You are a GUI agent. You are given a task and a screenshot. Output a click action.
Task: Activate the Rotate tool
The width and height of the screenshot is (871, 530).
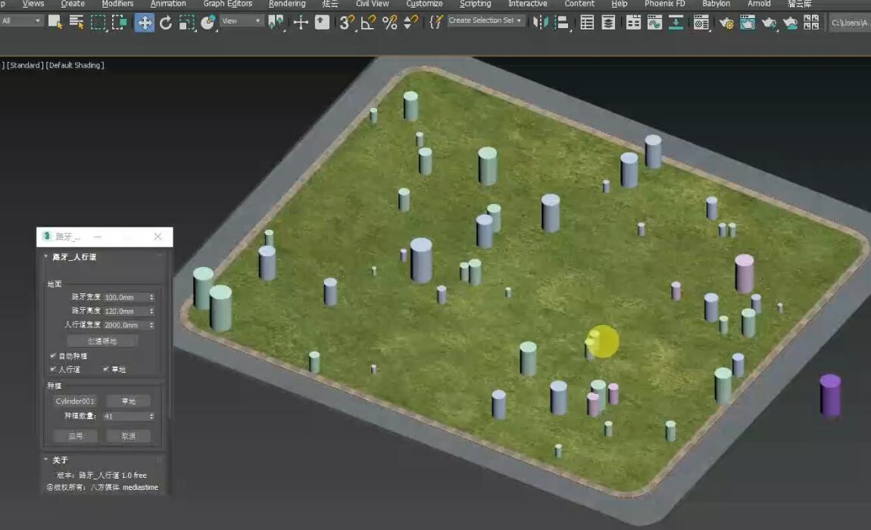tap(166, 22)
